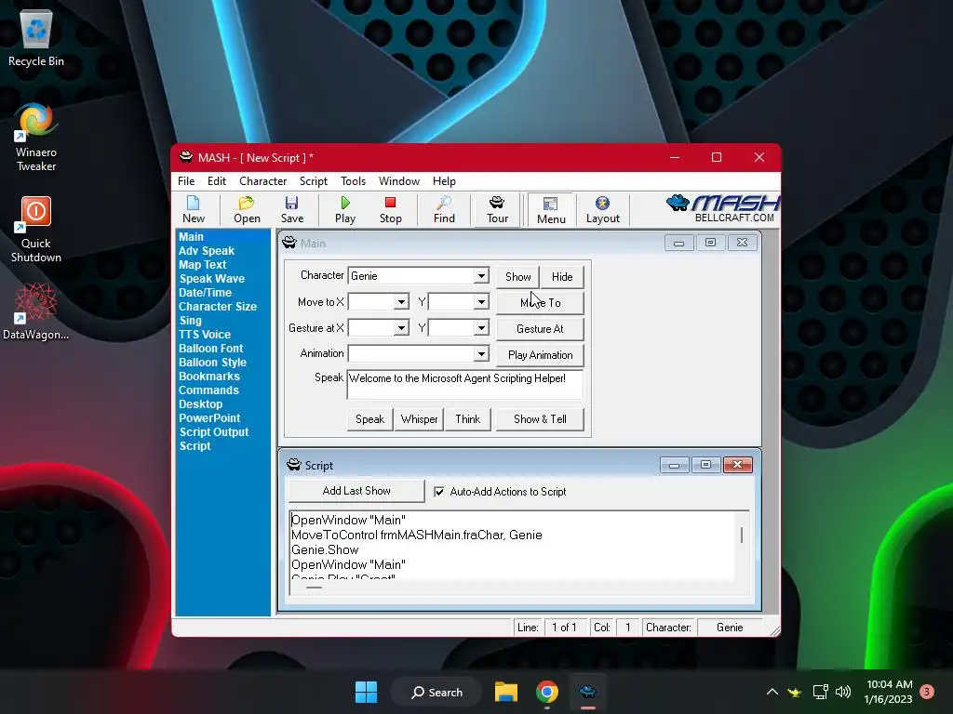Open File Explorer from taskbar
The width and height of the screenshot is (953, 714).
[x=505, y=692]
